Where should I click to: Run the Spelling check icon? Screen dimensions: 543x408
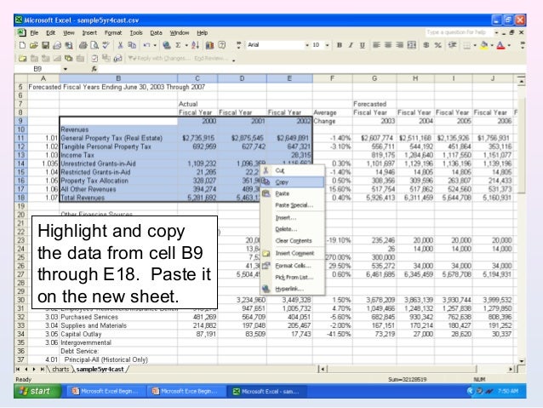click(x=106, y=45)
